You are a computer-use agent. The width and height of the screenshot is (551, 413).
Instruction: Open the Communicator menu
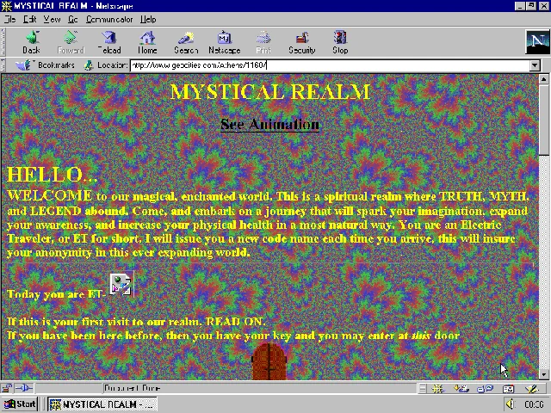pyautogui.click(x=109, y=19)
